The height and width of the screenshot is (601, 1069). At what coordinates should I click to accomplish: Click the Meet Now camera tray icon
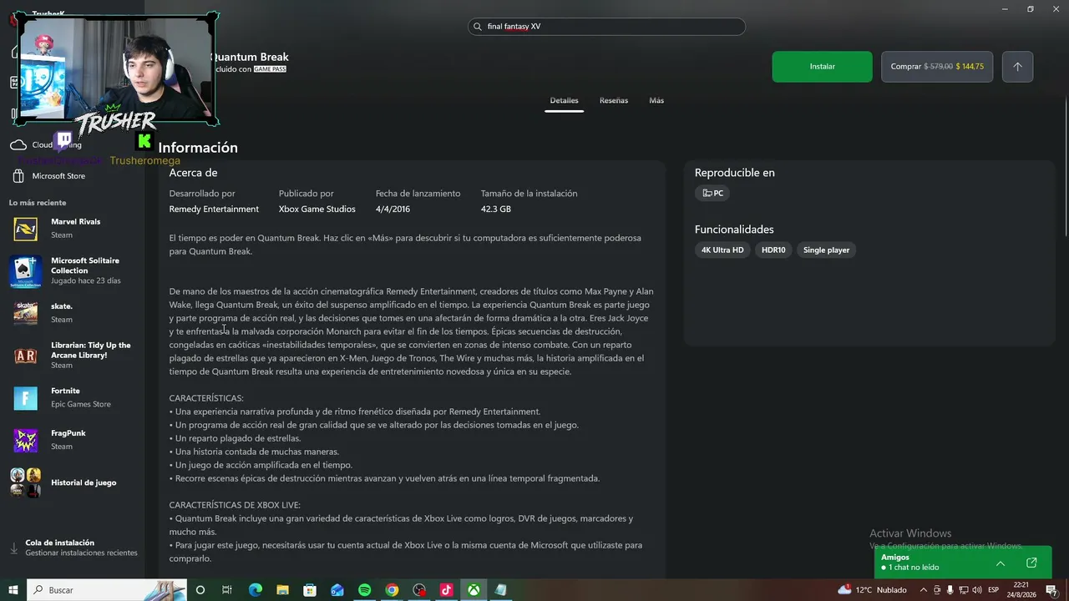click(936, 590)
